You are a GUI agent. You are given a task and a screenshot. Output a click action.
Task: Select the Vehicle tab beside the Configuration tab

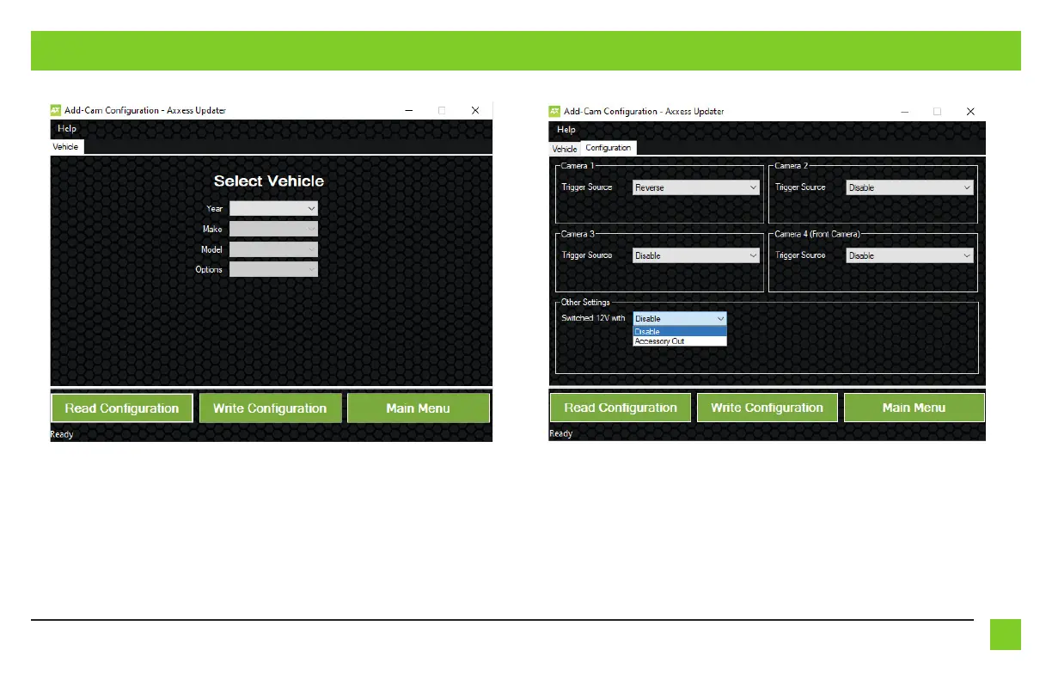pos(565,149)
